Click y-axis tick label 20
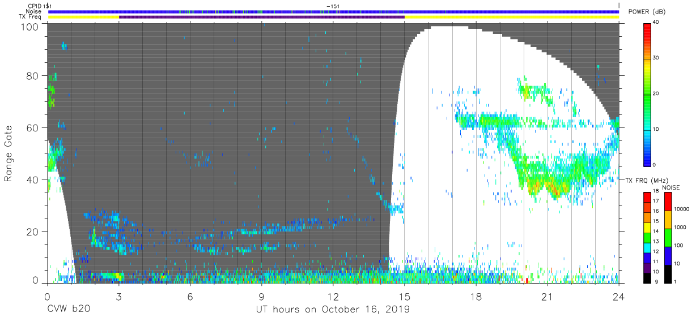 tap(33, 232)
